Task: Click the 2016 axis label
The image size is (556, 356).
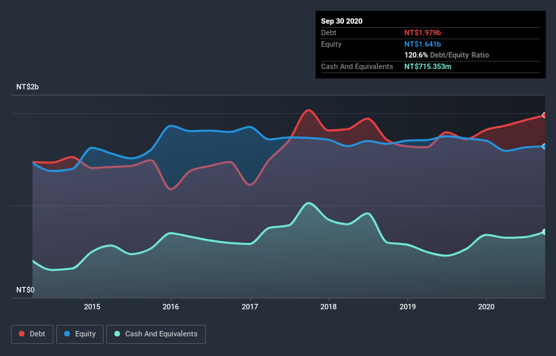Action: 171,307
